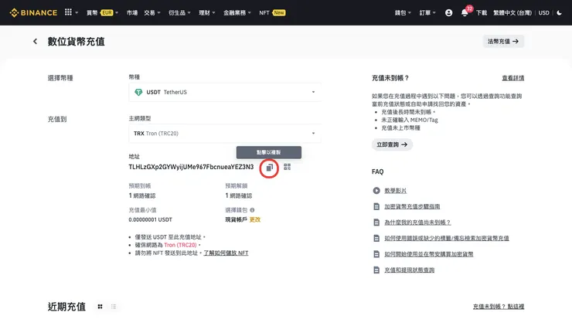Click the 充值未到帳？點這裡 link
Image resolution: width=572 pixels, height=326 pixels.
499,307
